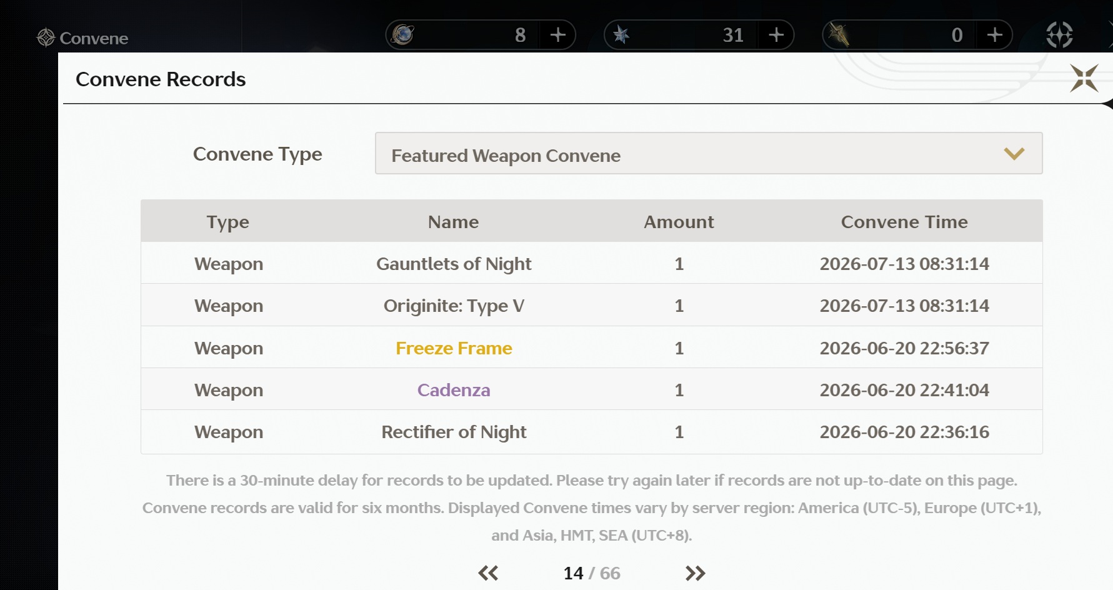This screenshot has width=1113, height=590.
Task: Click the Forging Tide weapon icon
Action: click(x=839, y=34)
